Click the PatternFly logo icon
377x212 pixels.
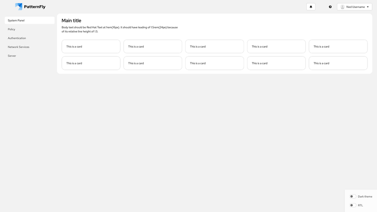click(x=19, y=7)
